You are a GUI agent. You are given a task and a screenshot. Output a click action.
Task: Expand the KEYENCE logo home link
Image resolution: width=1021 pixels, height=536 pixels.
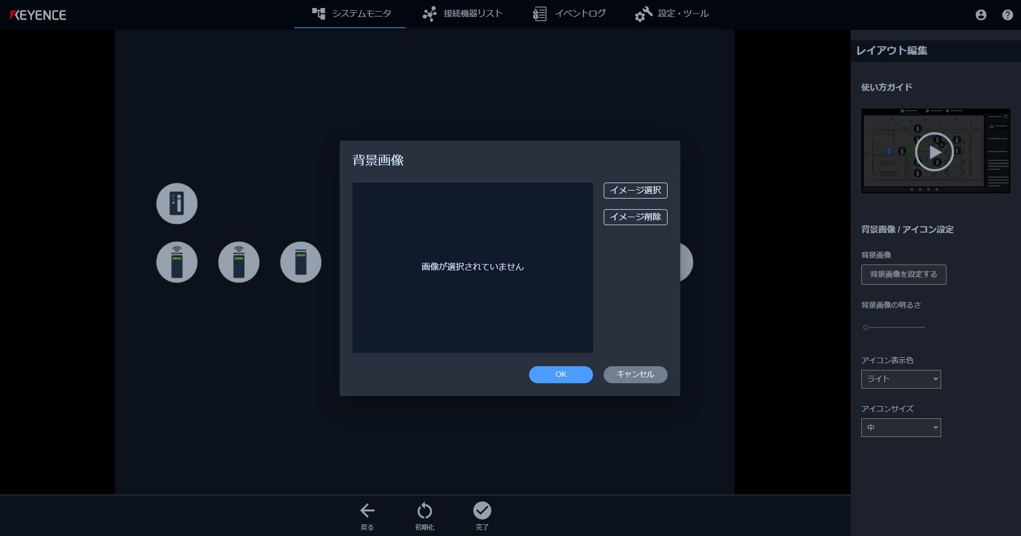pos(38,15)
